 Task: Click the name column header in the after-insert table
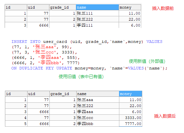(x=98, y=94)
